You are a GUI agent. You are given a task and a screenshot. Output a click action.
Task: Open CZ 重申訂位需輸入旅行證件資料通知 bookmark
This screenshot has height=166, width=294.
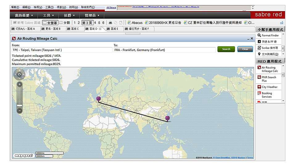click(213, 23)
